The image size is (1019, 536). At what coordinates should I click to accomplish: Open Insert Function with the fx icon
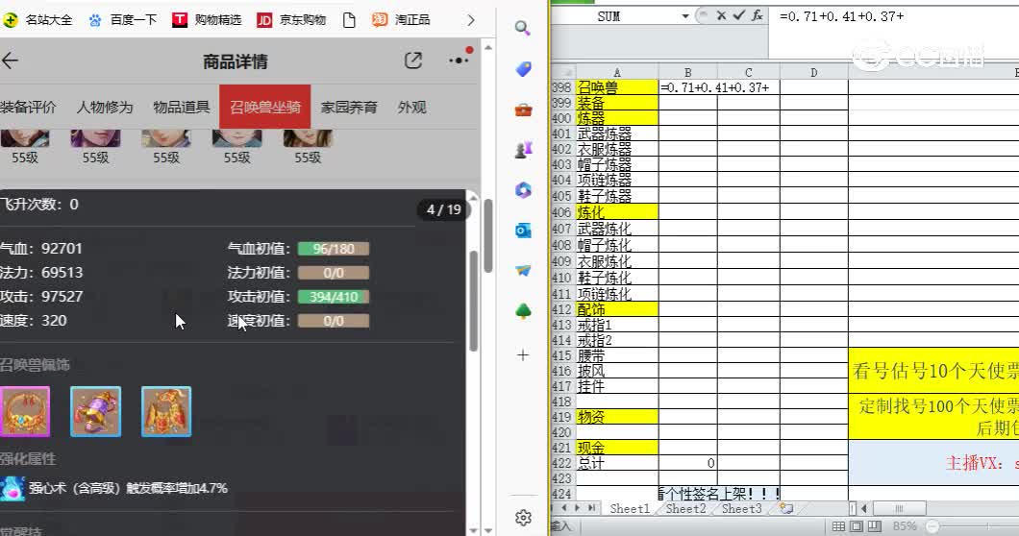pos(758,15)
